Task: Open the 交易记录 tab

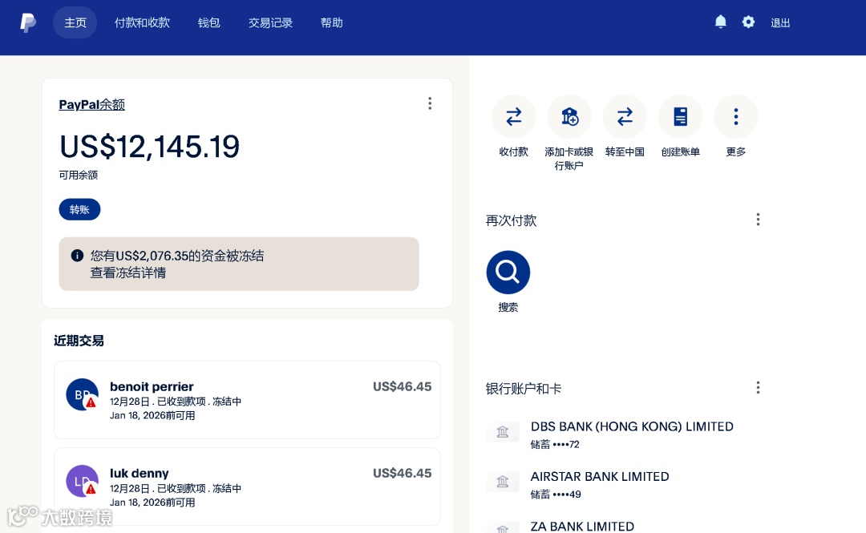Action: [x=271, y=22]
